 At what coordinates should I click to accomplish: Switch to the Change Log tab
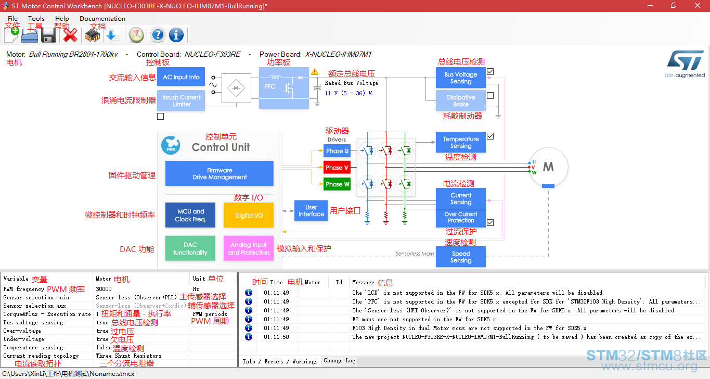(x=340, y=360)
